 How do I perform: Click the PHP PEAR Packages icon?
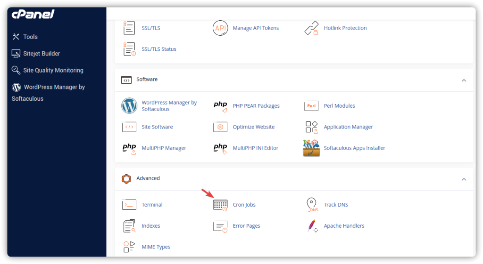click(220, 106)
